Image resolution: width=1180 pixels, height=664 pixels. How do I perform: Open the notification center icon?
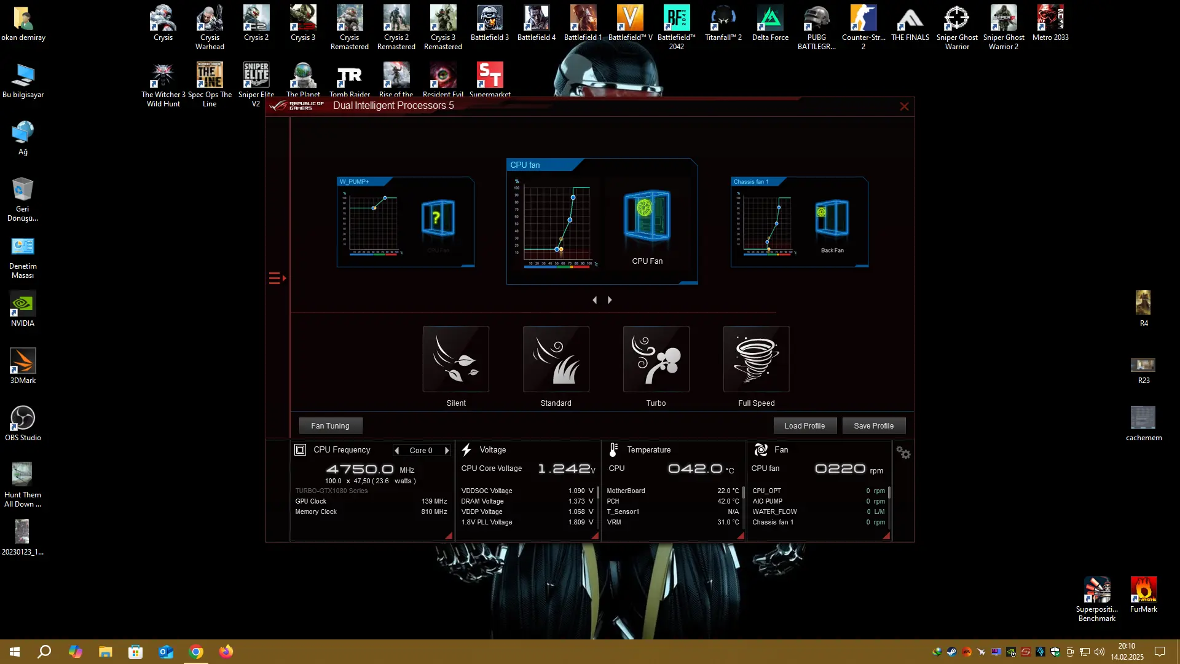(1160, 652)
